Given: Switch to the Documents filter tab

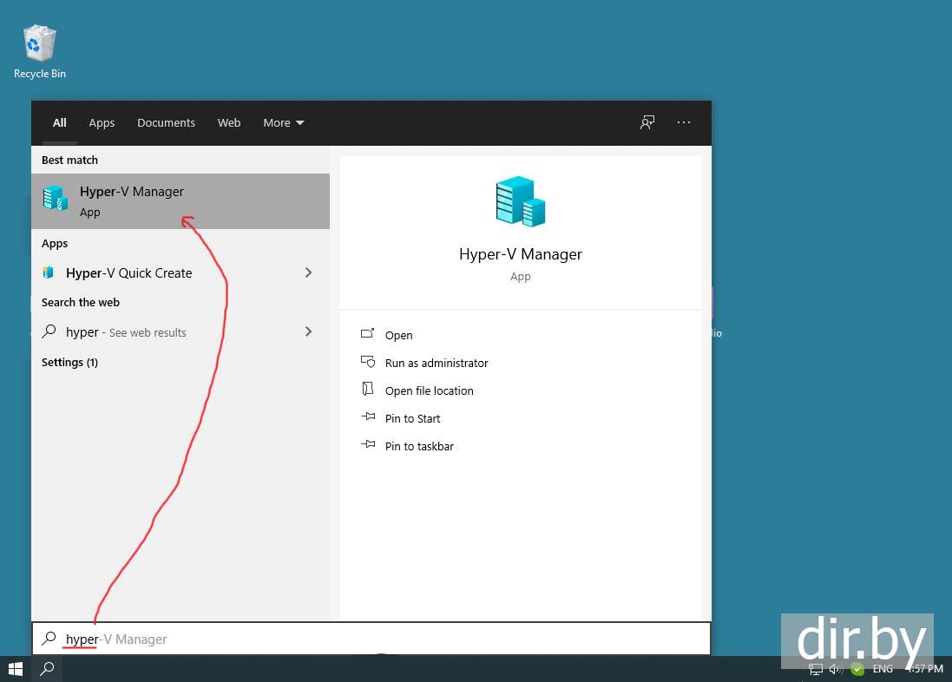Looking at the screenshot, I should (166, 122).
